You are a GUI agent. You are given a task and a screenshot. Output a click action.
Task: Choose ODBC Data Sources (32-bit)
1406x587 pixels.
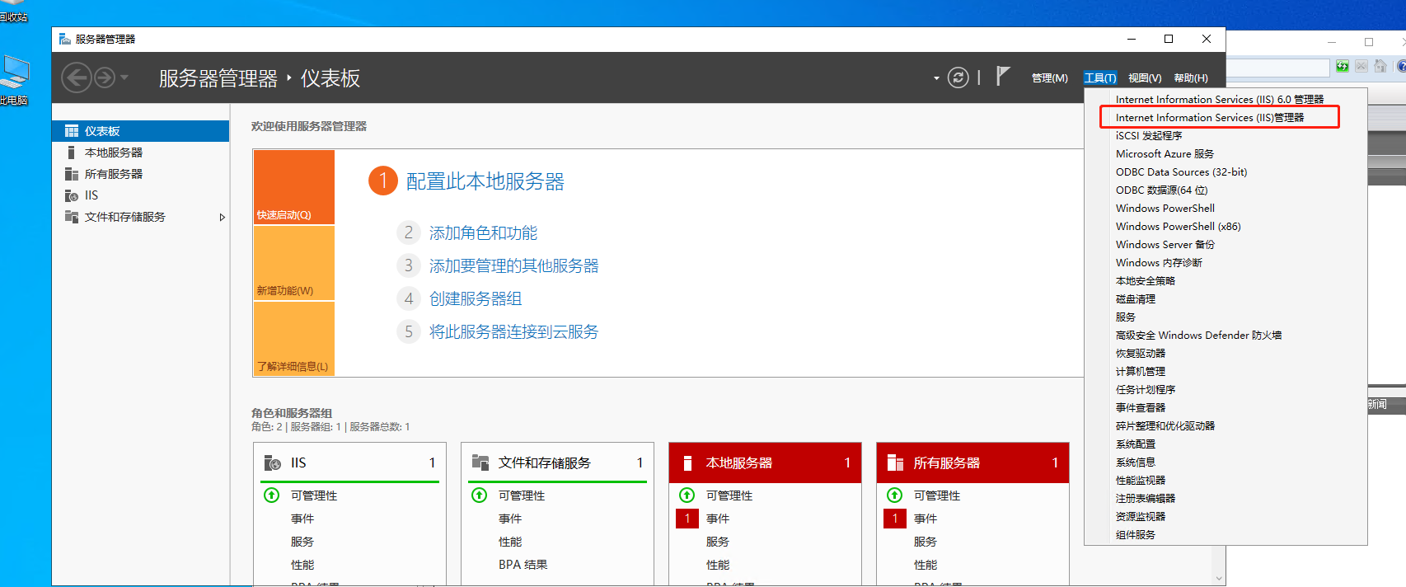1181,172
